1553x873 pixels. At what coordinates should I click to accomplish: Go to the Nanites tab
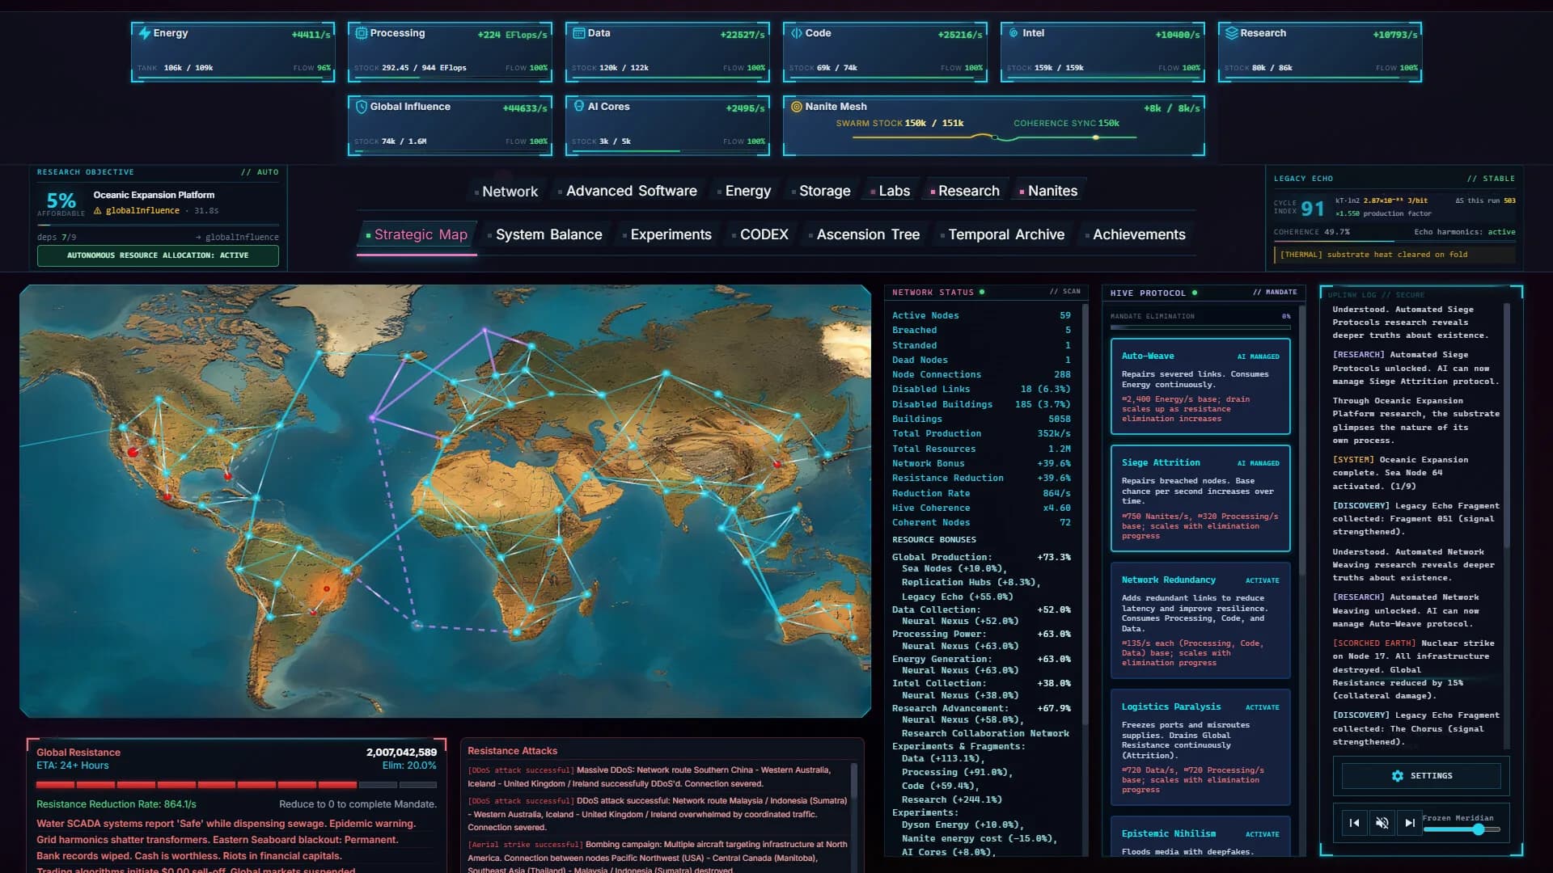[x=1049, y=192]
